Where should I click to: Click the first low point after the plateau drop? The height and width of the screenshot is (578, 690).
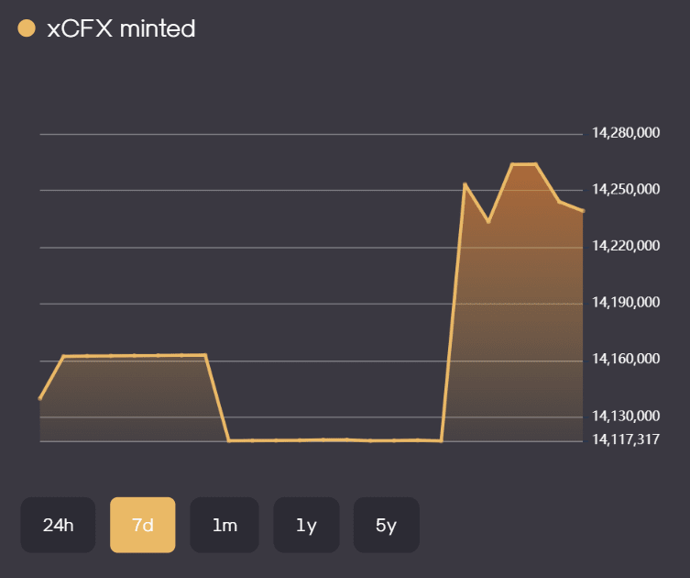229,440
